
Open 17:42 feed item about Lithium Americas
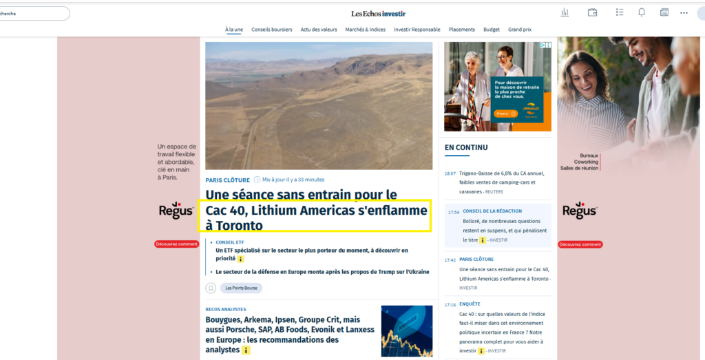(x=505, y=278)
